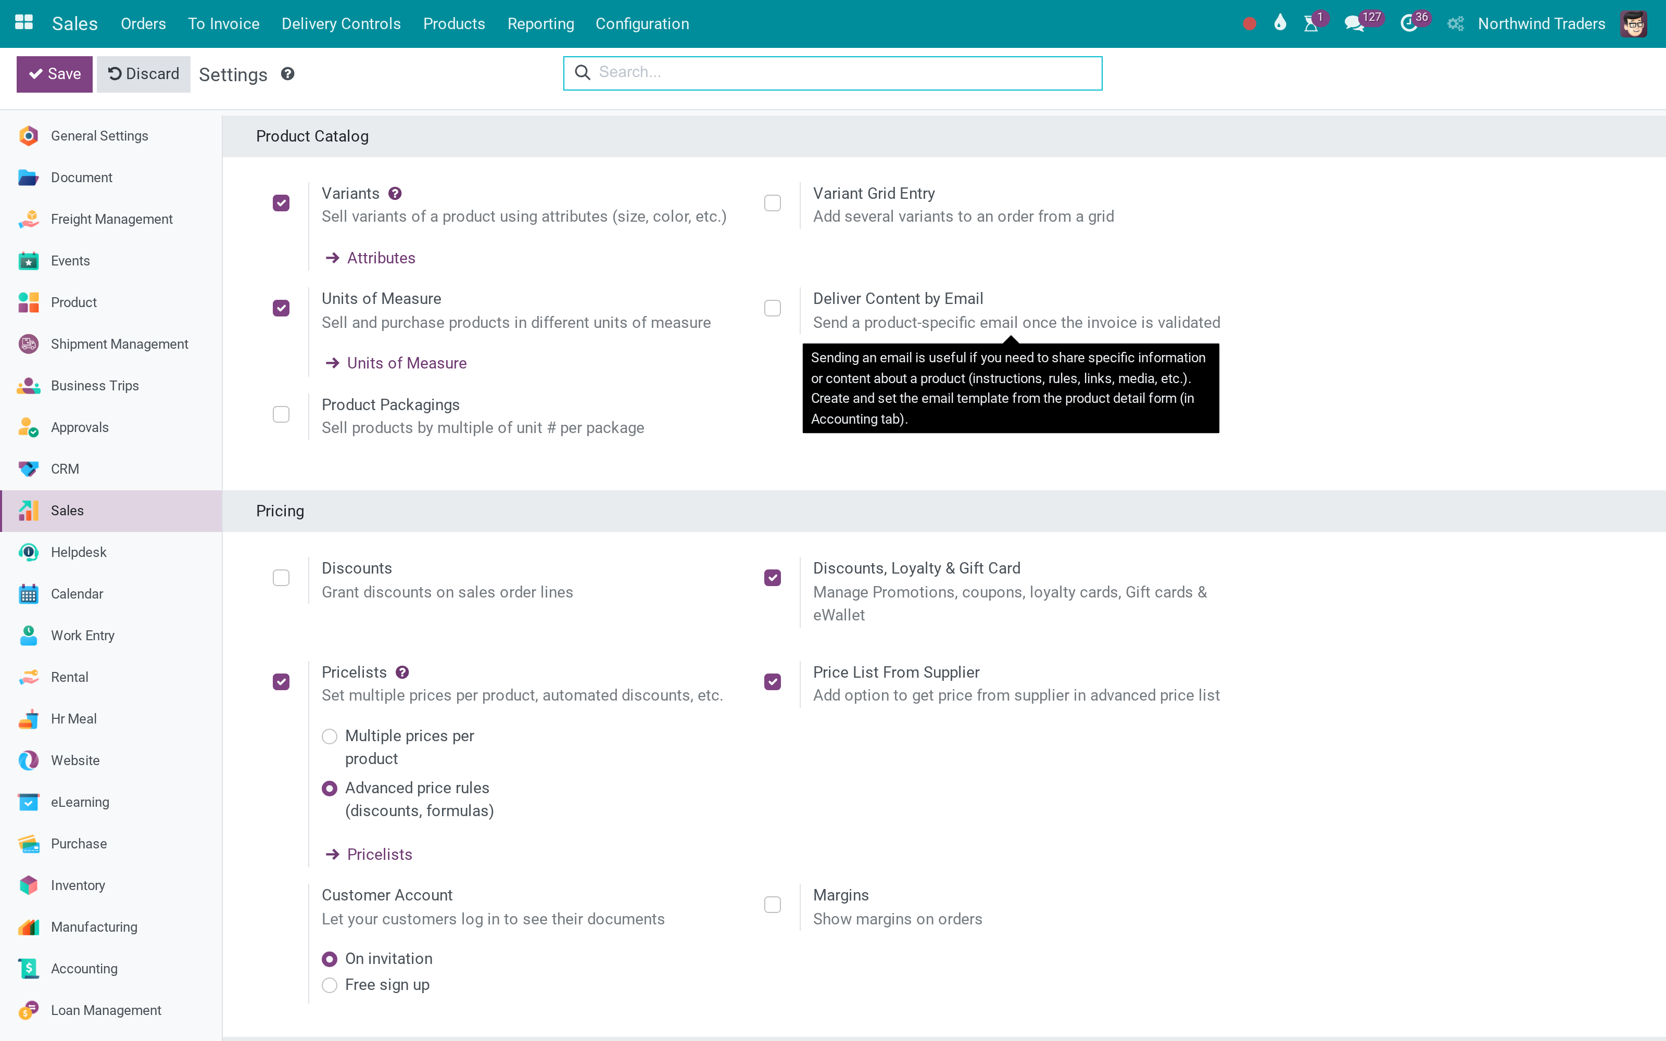Enable Discounts on sales order lines checkbox
The image size is (1666, 1041).
click(x=281, y=578)
